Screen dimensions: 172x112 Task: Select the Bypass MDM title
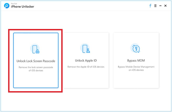[x=136, y=61]
